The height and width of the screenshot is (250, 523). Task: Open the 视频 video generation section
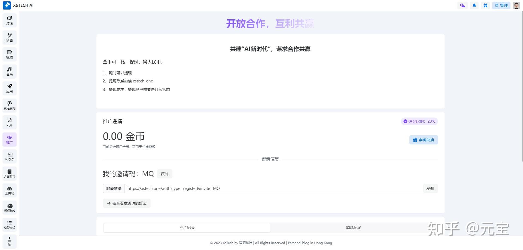pyautogui.click(x=9, y=54)
